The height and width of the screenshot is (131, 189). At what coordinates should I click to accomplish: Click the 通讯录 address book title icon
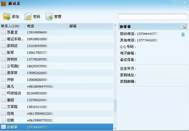(x=4, y=4)
